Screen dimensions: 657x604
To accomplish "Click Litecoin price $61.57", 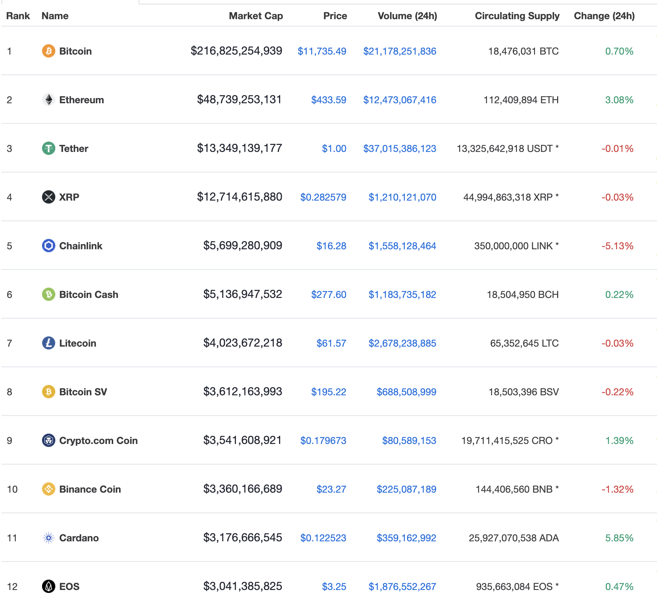I will 331,343.
